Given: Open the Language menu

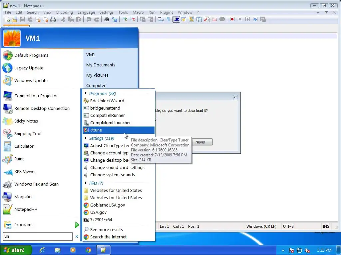Looking at the screenshot, I should [x=86, y=12].
